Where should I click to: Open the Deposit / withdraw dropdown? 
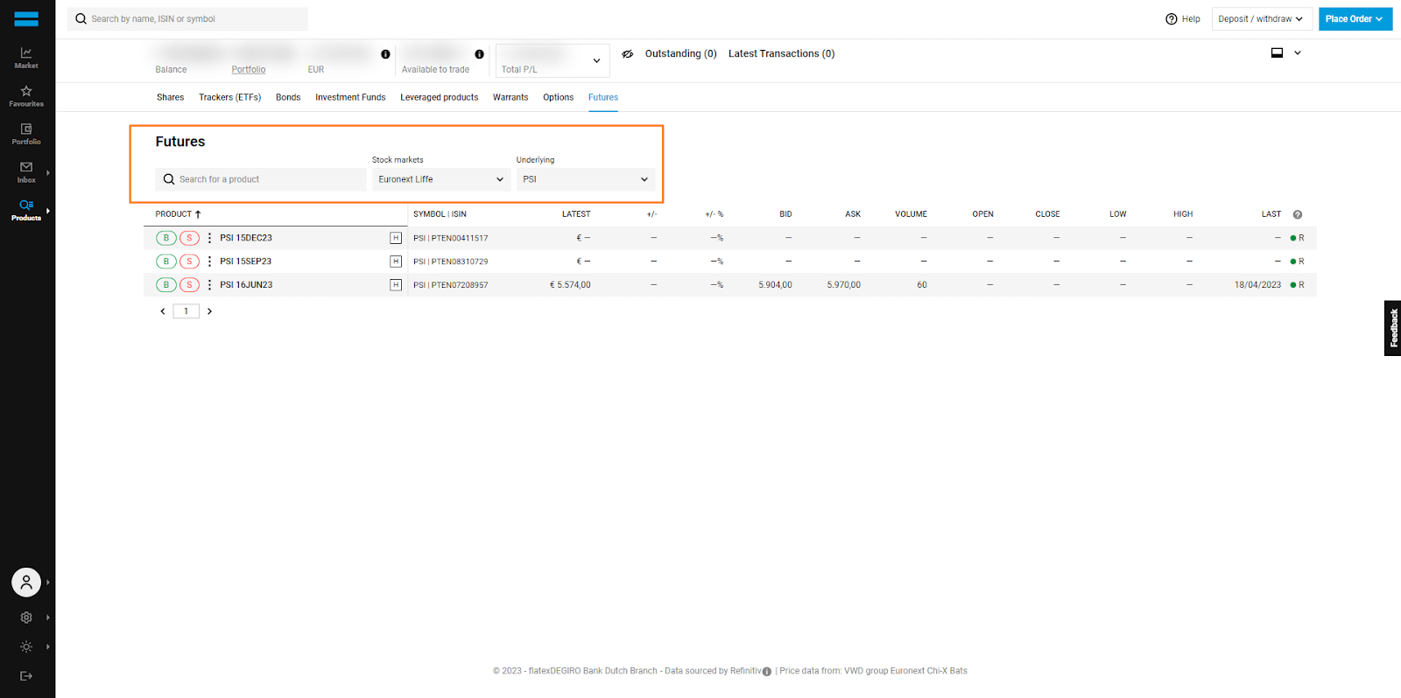click(1262, 19)
